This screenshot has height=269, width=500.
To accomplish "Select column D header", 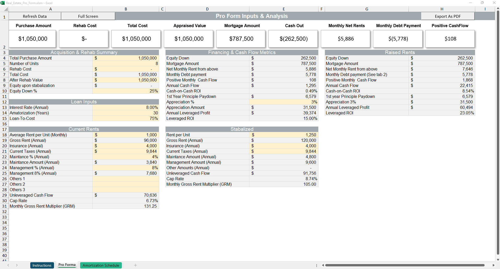I will pyautogui.click(x=207, y=9).
